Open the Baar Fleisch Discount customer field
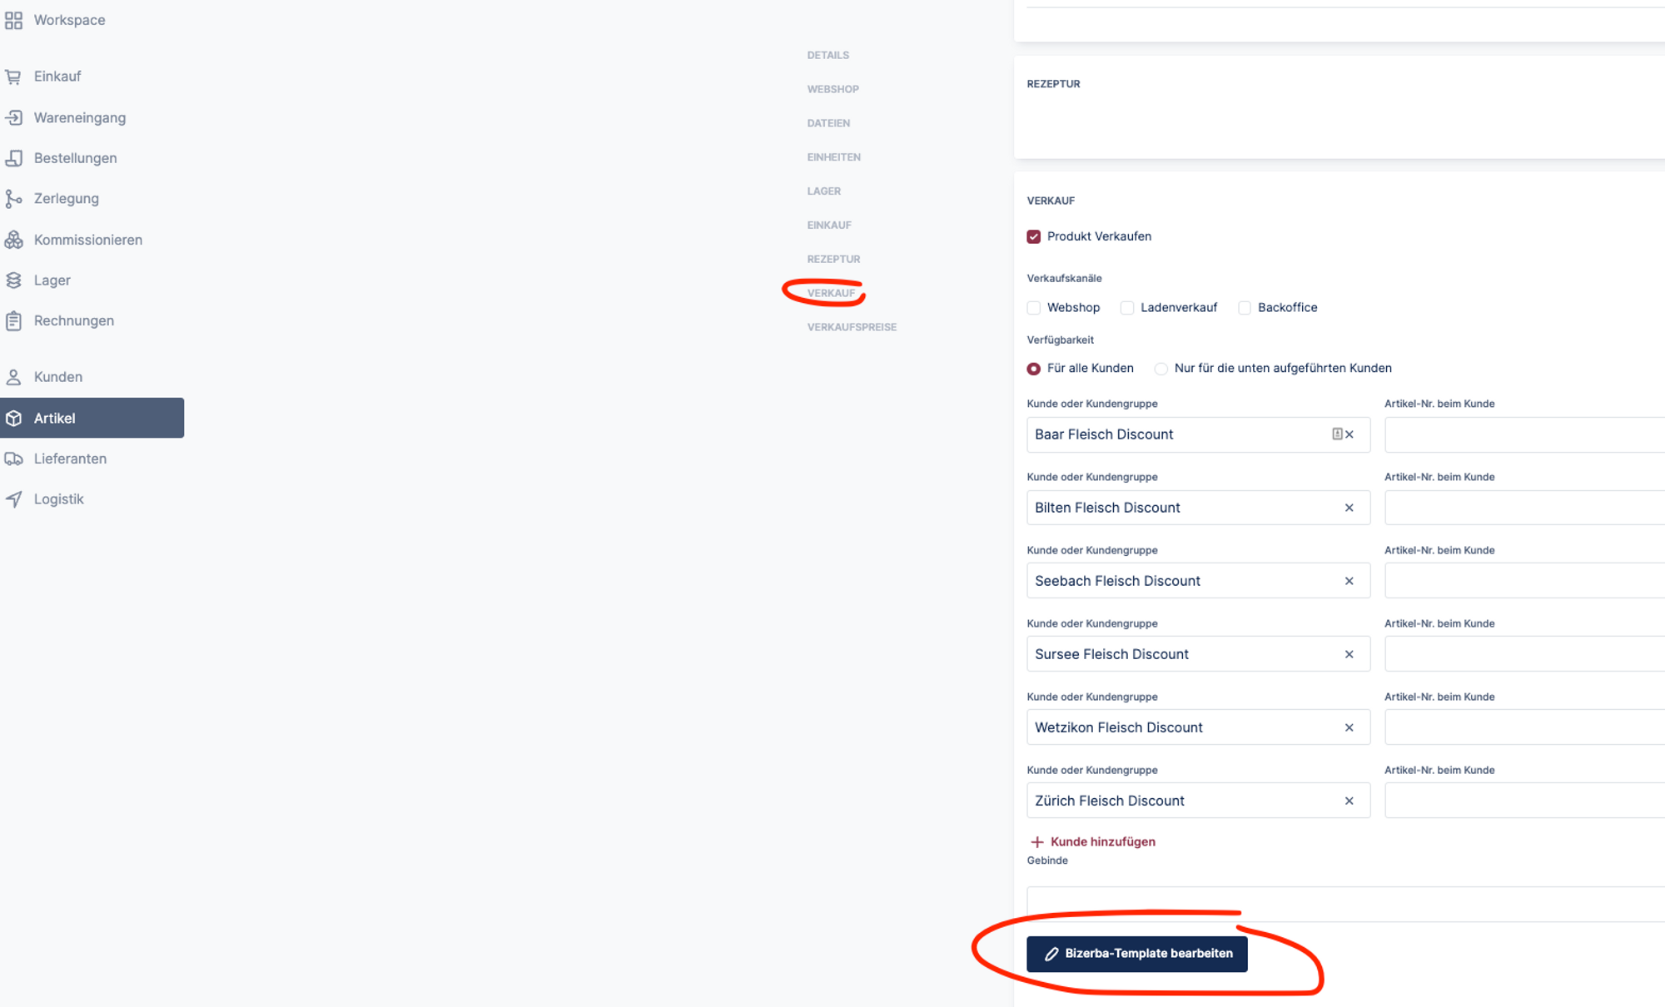Screen dimensions: 1665x1007 (1174, 434)
